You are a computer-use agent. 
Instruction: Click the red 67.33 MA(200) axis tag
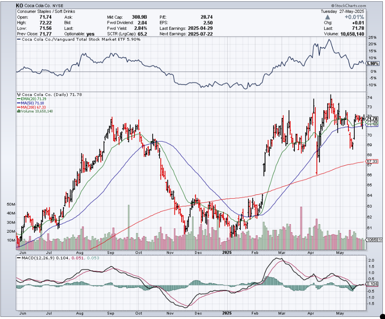[x=372, y=161]
